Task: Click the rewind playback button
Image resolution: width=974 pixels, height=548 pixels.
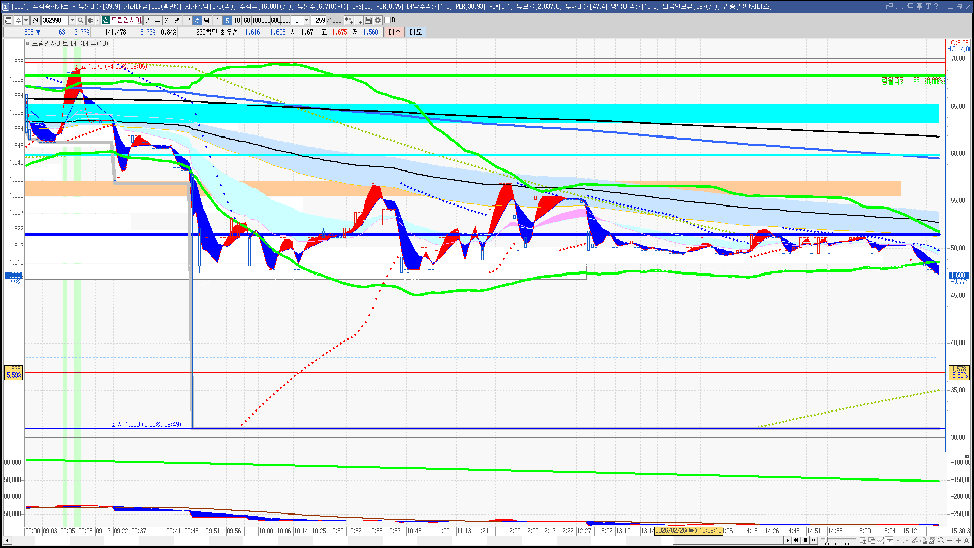Action: 796,540
